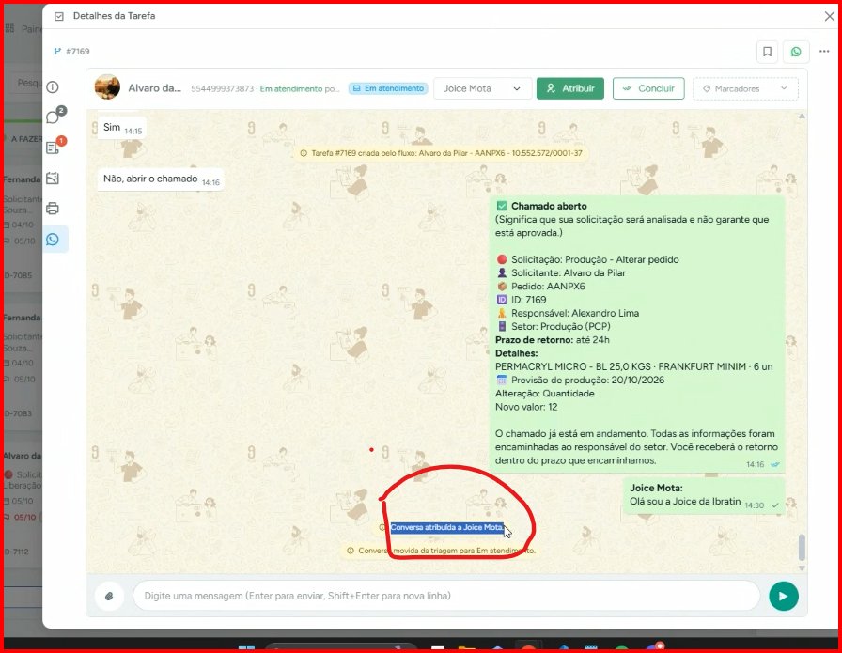This screenshot has height=653, width=842.
Task: Click the 'Pedido: AANPX6' line
Action: 540,287
